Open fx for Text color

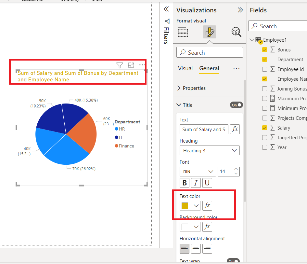[207, 206]
